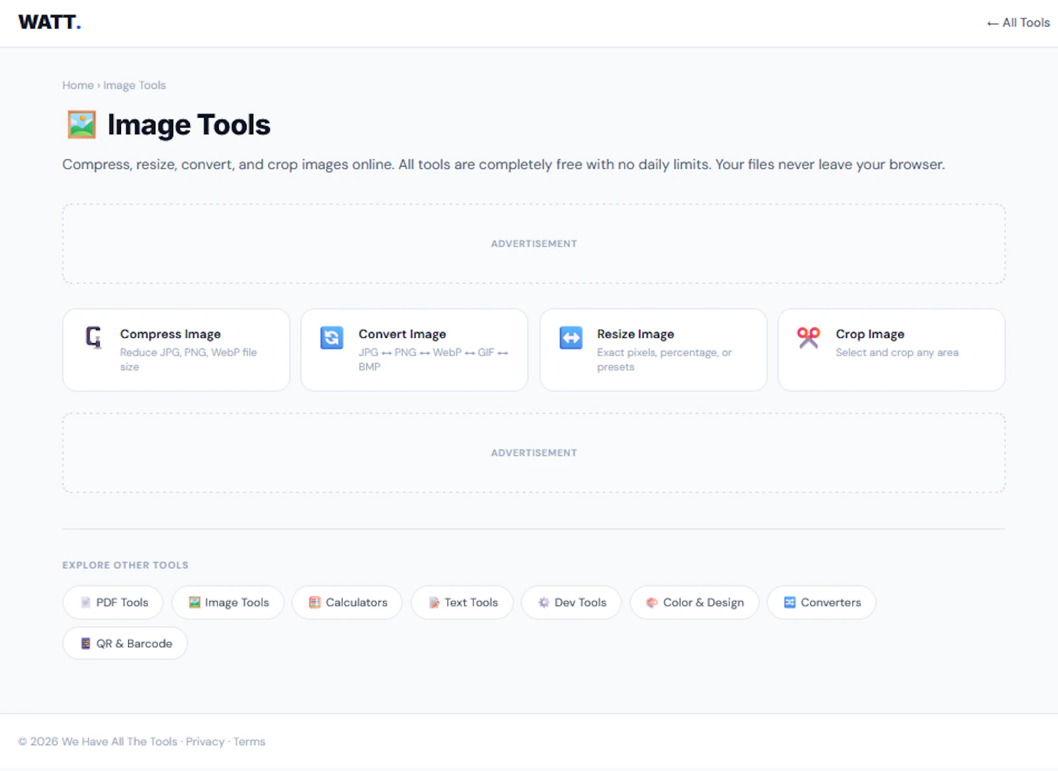Open the Terms link in footer
Screen dimensions: 1058x771
(x=249, y=741)
